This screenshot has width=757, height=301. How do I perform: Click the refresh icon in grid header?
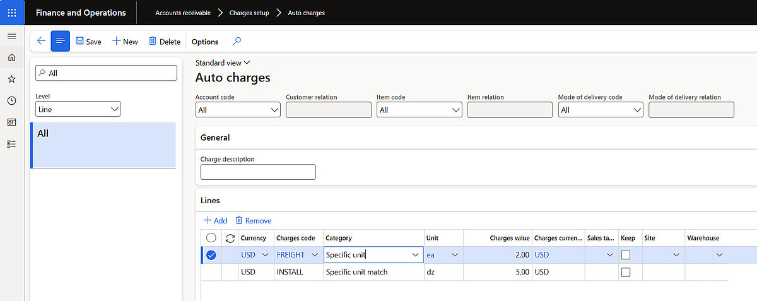230,238
